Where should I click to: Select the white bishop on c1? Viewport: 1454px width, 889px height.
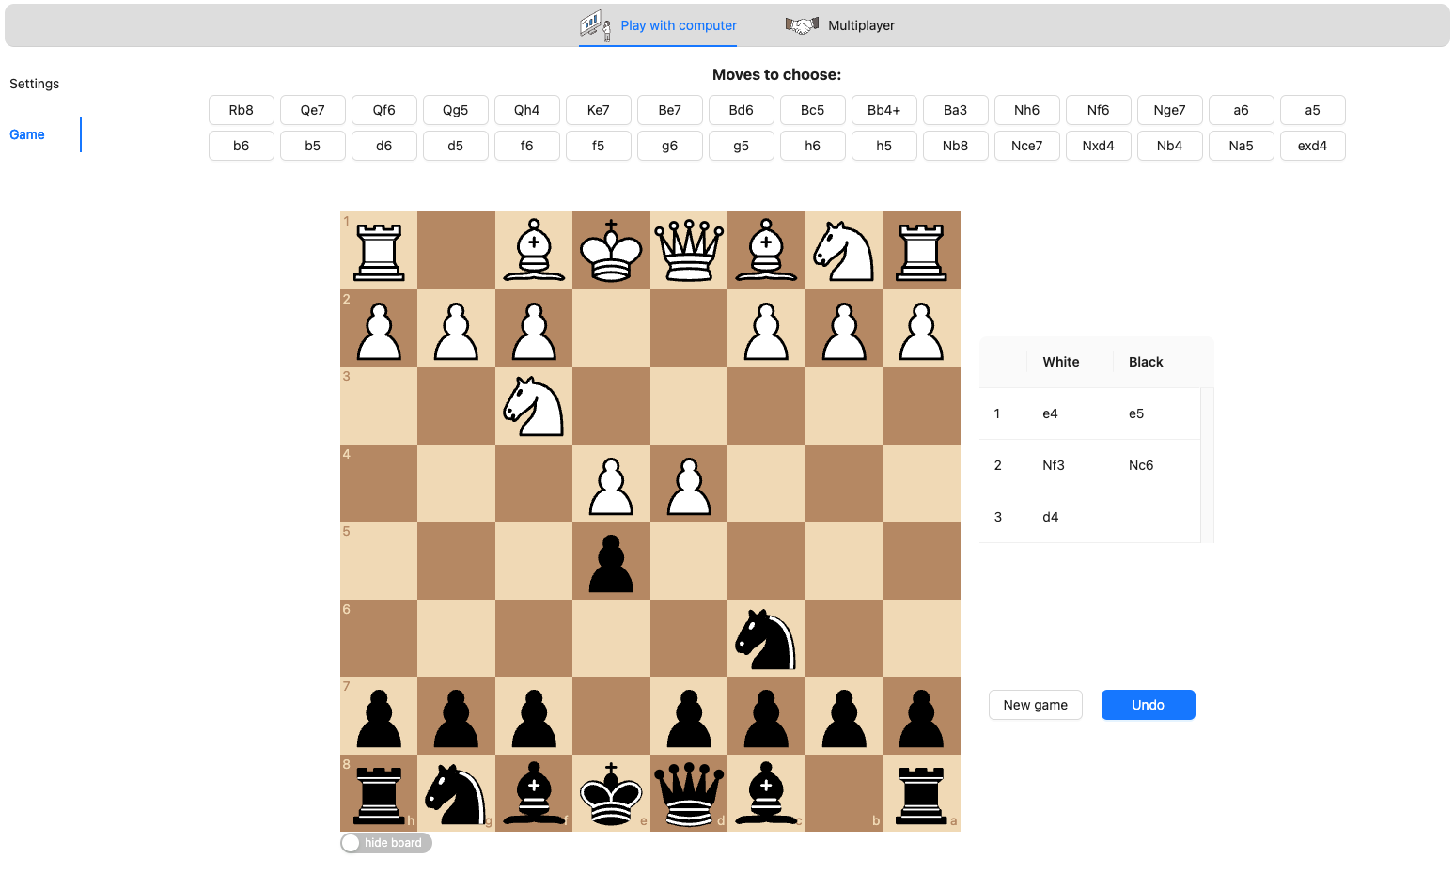pyautogui.click(x=766, y=250)
